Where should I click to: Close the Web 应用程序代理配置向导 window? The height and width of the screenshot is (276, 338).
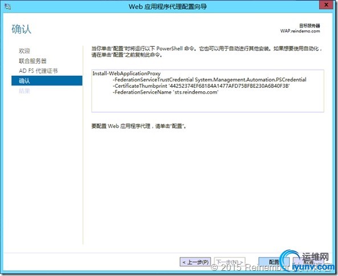pyautogui.click(x=326, y=5)
